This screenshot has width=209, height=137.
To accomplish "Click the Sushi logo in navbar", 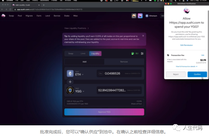I will point(3,16).
